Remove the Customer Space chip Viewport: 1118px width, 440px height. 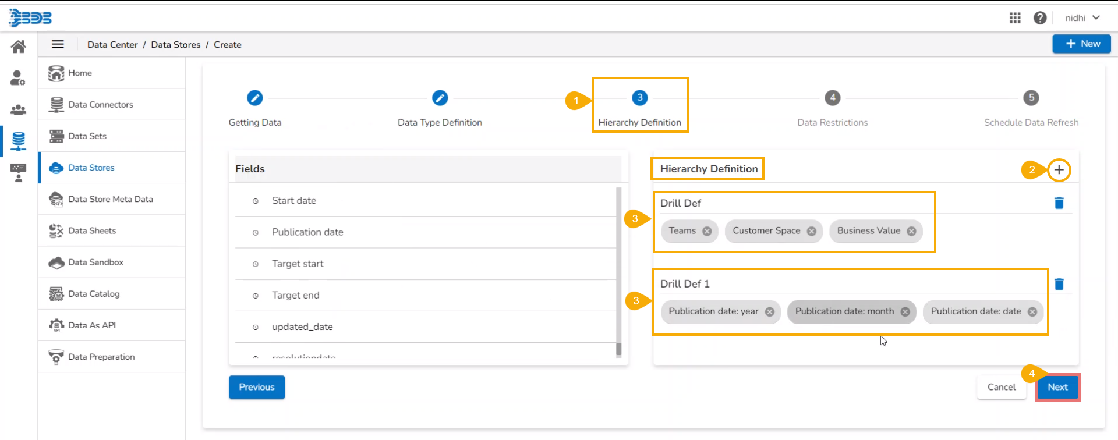(x=811, y=231)
